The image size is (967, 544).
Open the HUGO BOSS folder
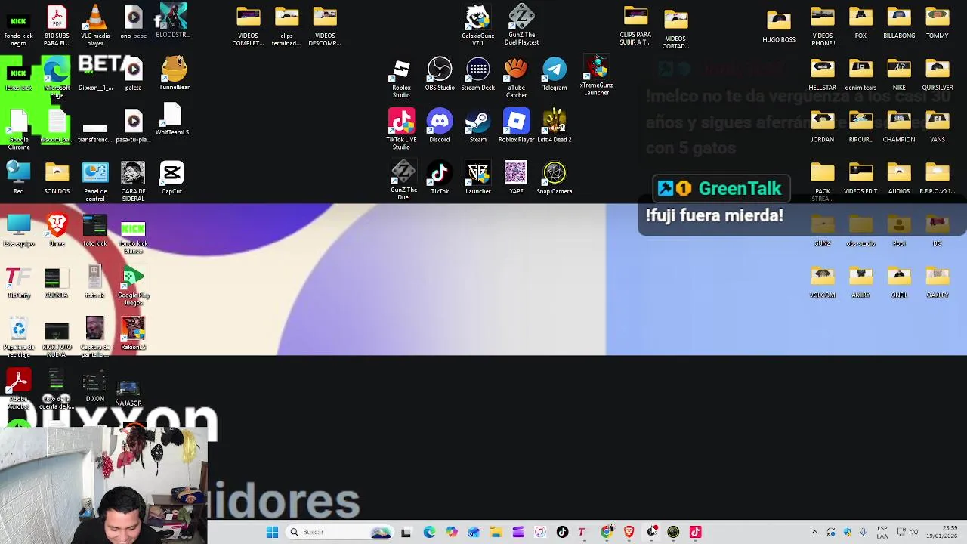coord(779,27)
